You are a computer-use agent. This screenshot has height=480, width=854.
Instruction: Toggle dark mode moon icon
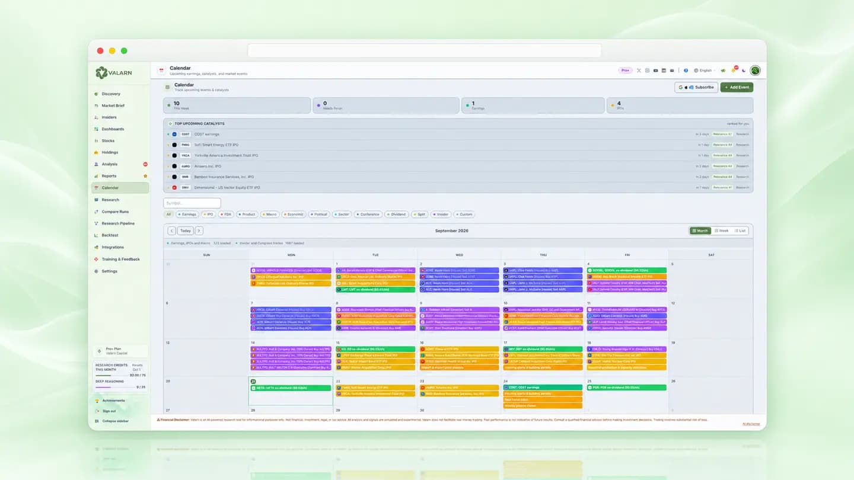[744, 71]
